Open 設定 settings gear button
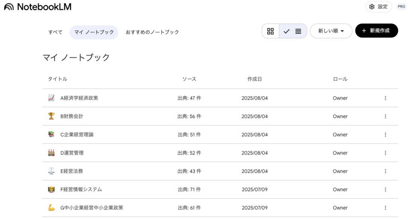This screenshot has height=219, width=408. click(379, 7)
